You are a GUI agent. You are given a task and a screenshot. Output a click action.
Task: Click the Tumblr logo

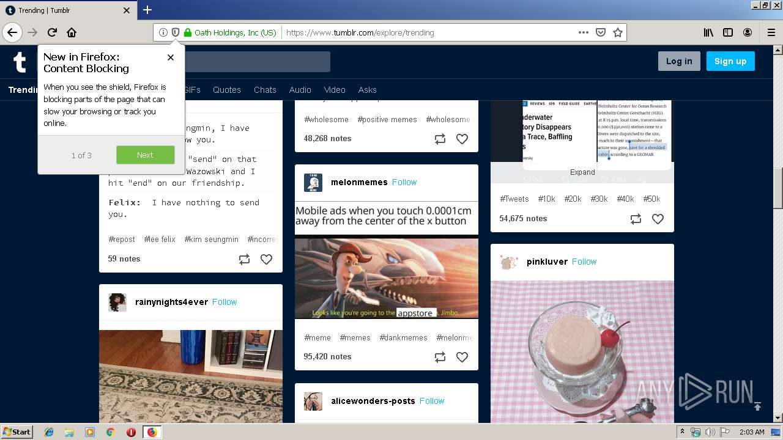coord(20,62)
